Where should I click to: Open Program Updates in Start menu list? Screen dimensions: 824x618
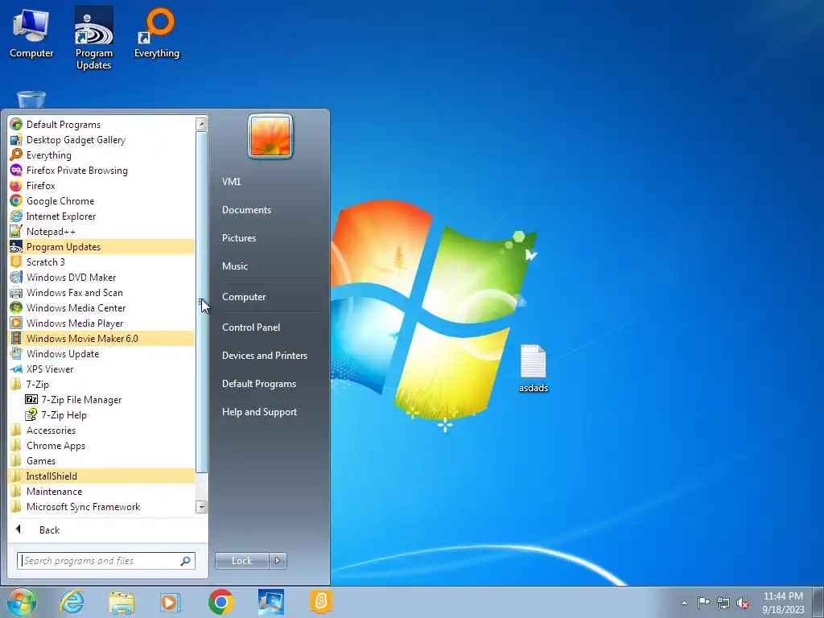pos(101,246)
